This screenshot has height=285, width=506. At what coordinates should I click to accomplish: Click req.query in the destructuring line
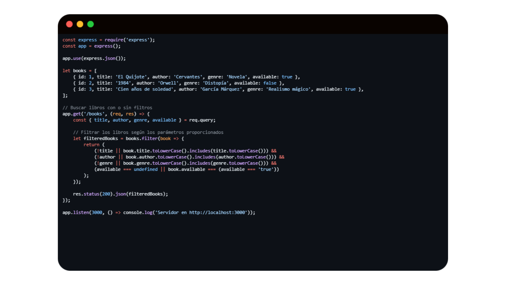202,120
